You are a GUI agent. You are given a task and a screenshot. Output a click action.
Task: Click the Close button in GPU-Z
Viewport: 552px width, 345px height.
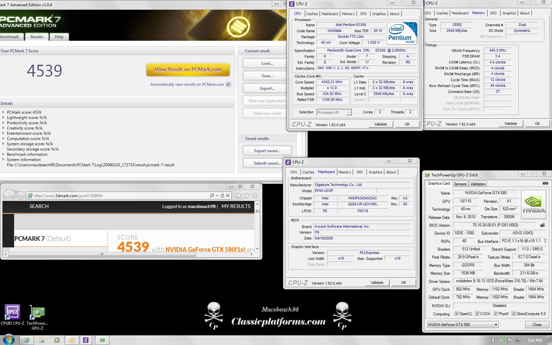pyautogui.click(x=537, y=325)
